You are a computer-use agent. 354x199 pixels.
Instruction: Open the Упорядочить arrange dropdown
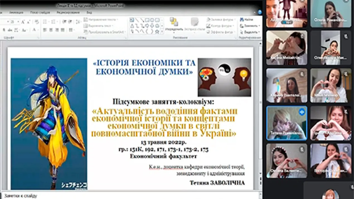[174, 25]
